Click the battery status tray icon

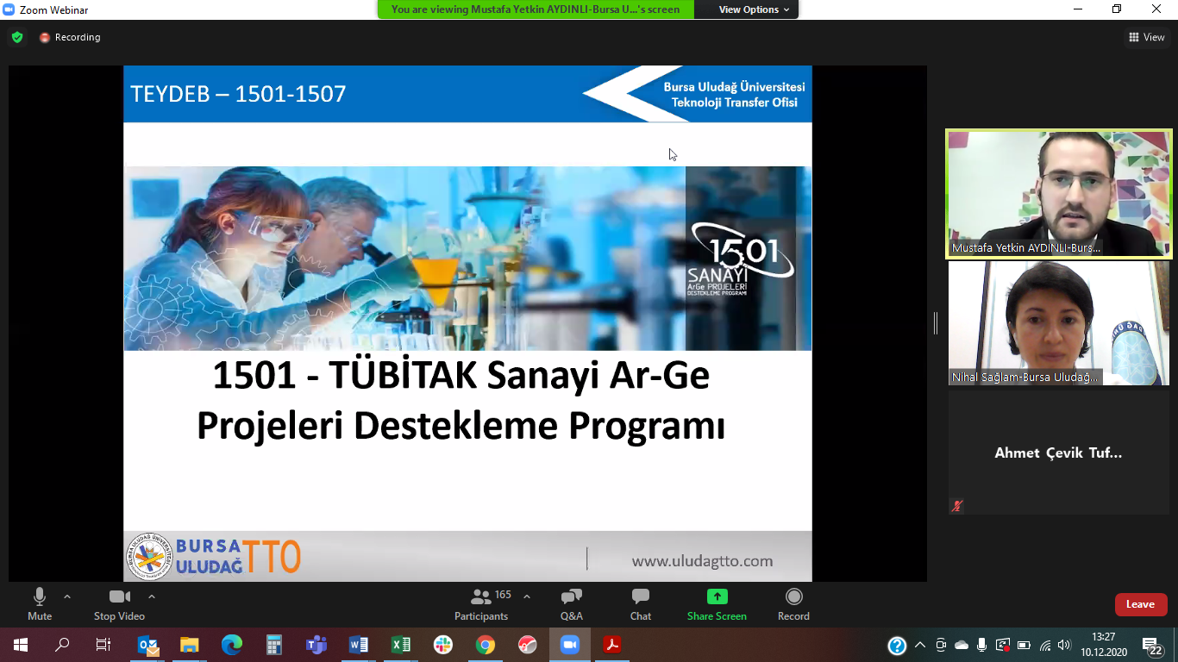tap(1024, 645)
